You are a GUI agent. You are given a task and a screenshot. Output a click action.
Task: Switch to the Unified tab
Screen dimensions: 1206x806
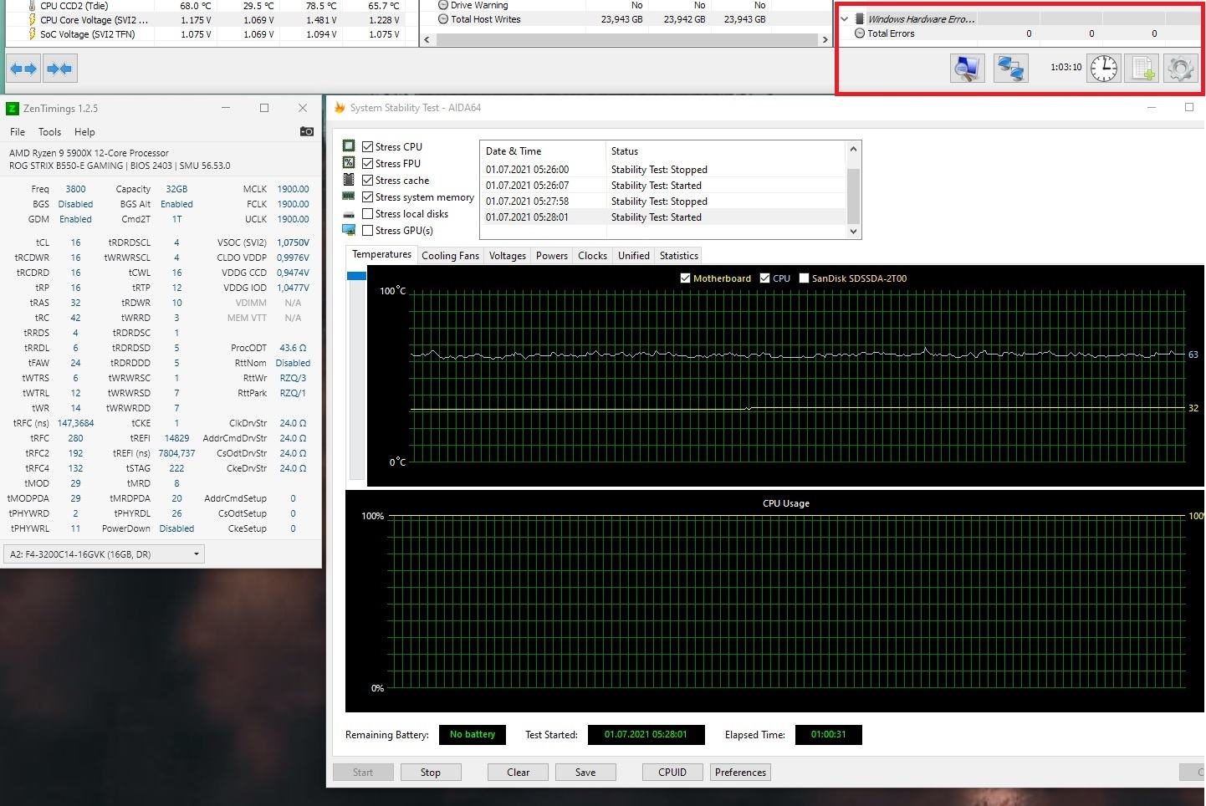(x=633, y=256)
